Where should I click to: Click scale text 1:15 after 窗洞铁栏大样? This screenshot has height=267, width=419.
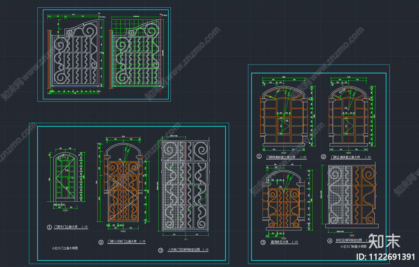coord(295,242)
